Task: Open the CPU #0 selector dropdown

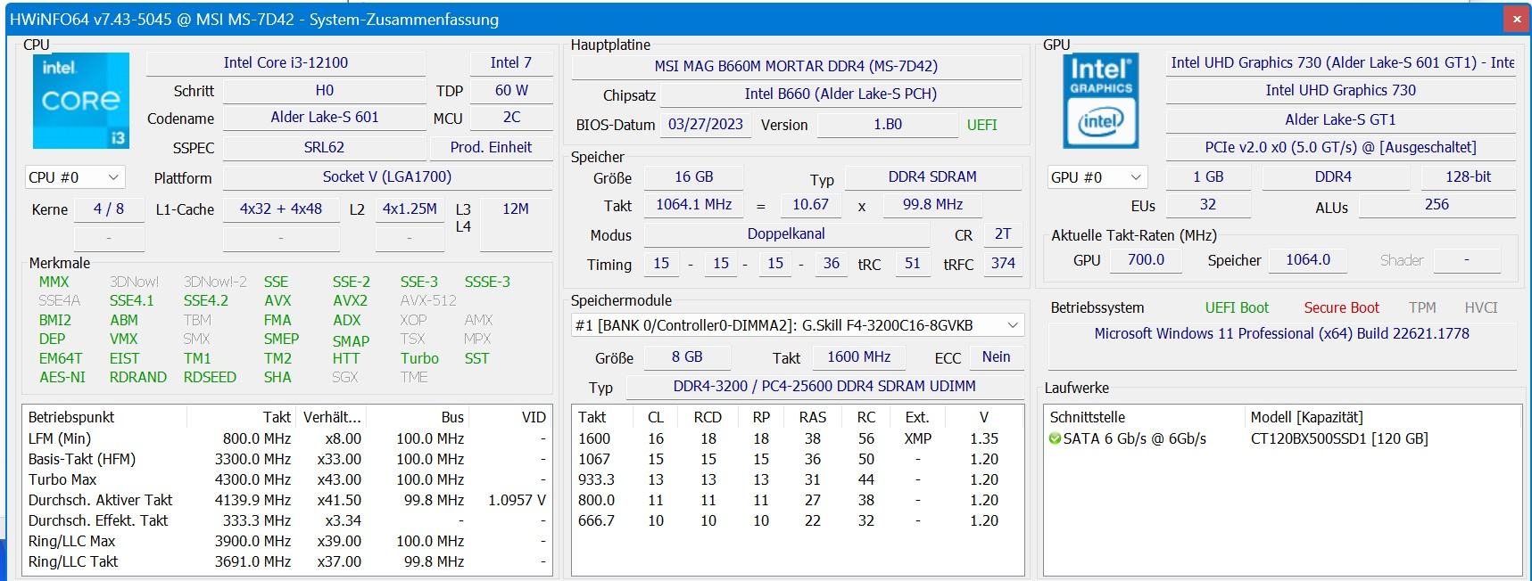Action: tap(74, 177)
